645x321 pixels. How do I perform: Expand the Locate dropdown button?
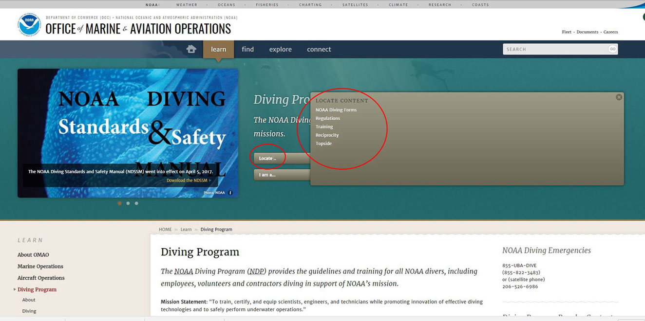coord(283,158)
